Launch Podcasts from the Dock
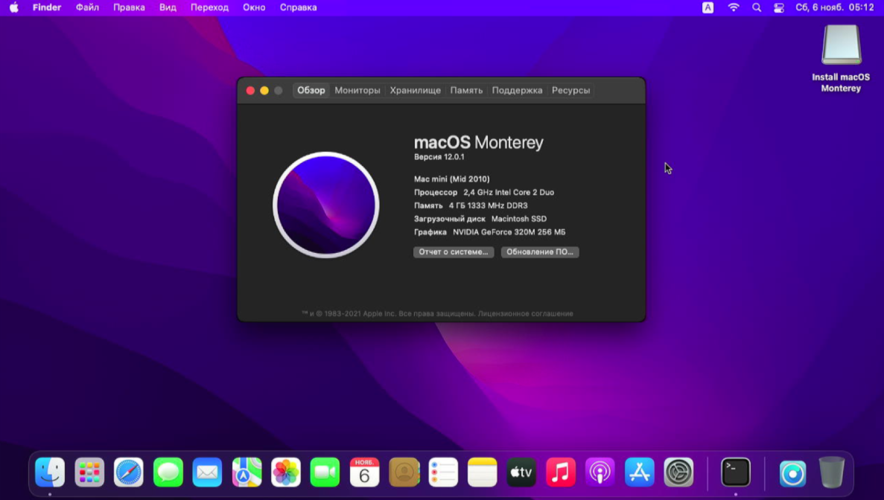 pyautogui.click(x=600, y=472)
